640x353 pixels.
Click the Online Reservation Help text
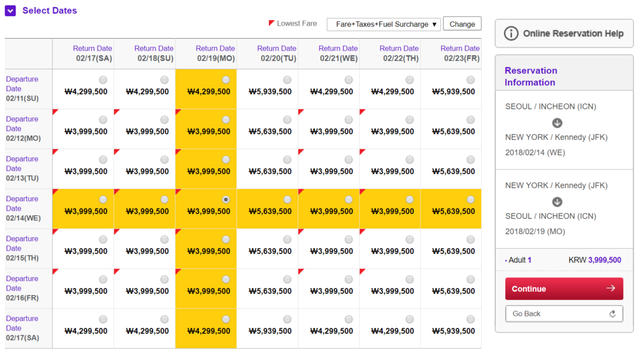tap(573, 34)
